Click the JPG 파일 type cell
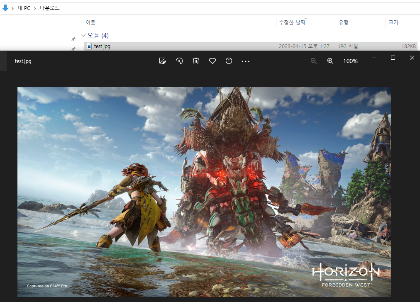This screenshot has width=420, height=302. point(348,46)
